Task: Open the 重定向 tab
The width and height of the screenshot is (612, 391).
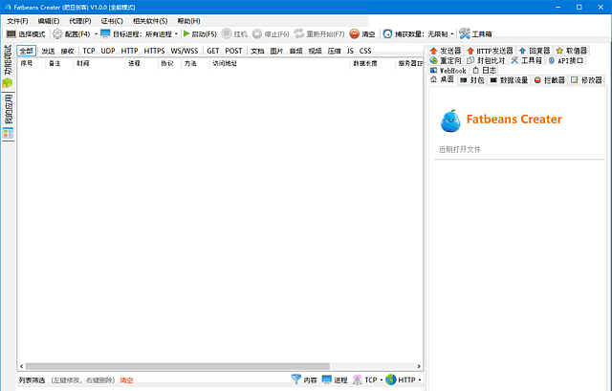Action: click(x=446, y=60)
